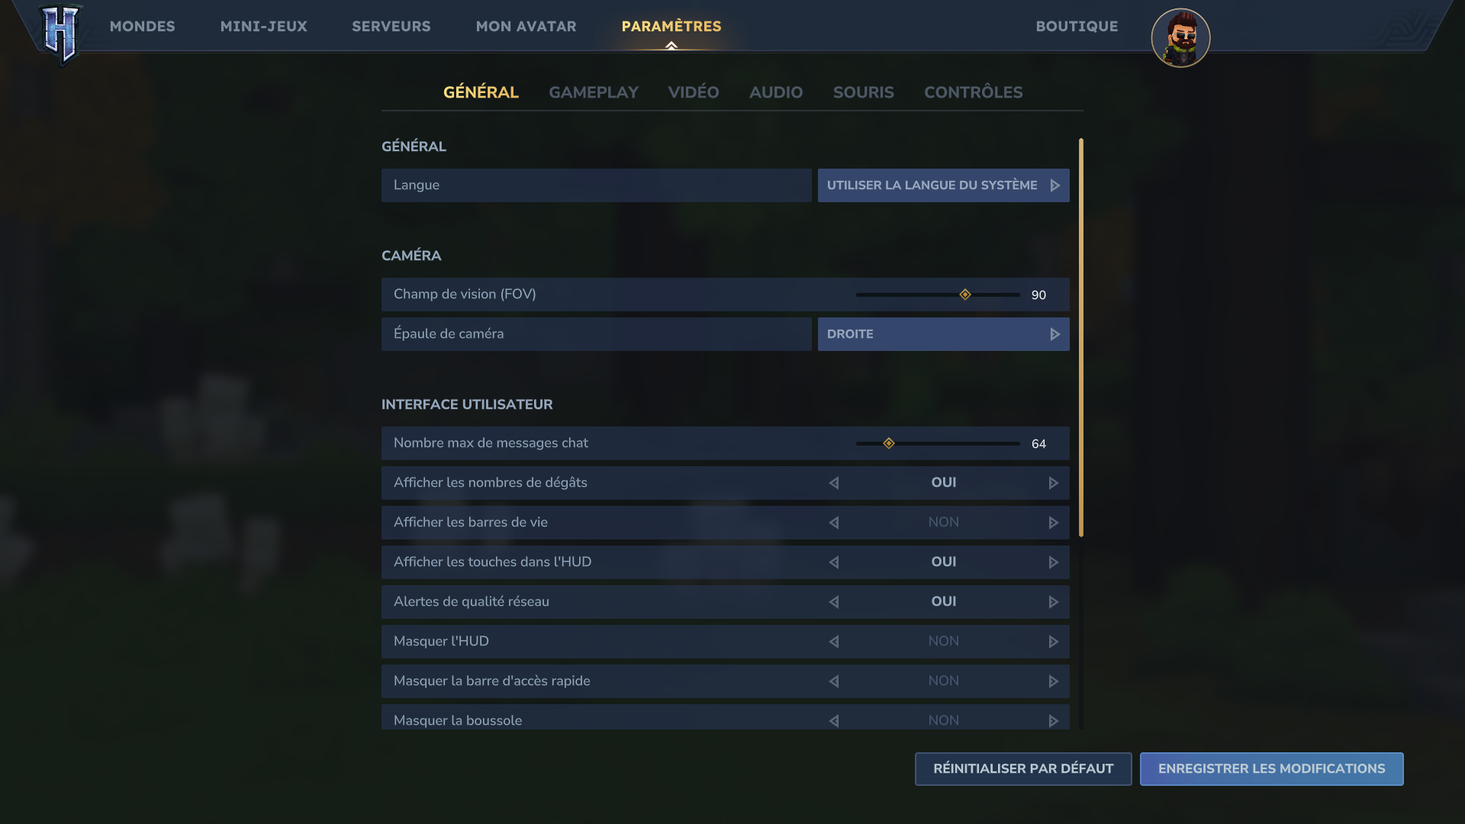Click right arrow for Masquer la barre d'accès rapide

1053,681
